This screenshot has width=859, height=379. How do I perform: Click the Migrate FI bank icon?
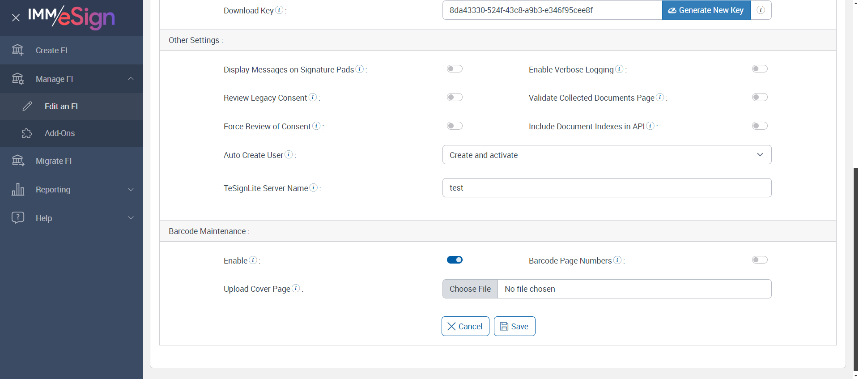point(18,161)
